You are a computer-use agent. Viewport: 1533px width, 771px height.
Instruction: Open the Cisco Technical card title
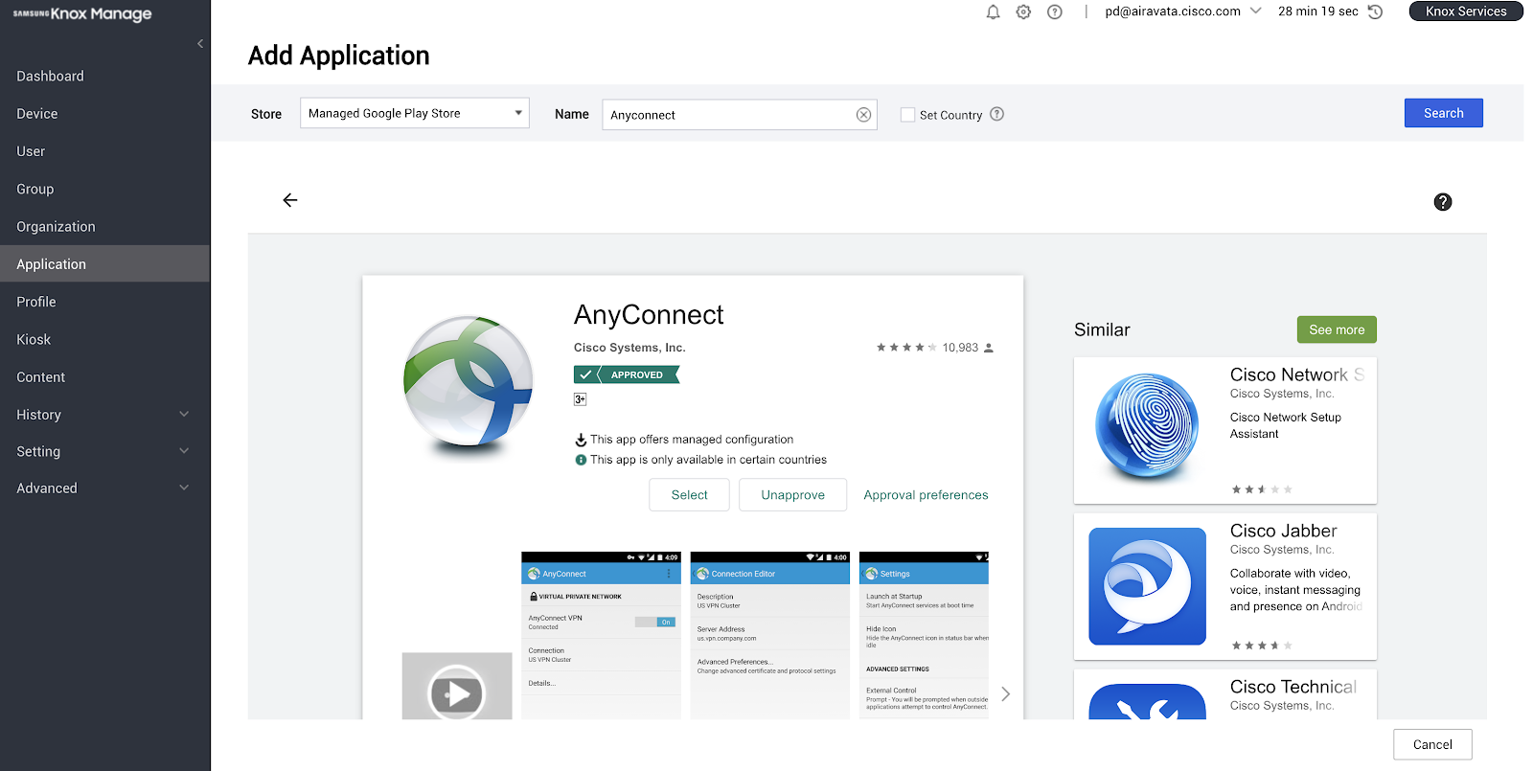pos(1293,687)
